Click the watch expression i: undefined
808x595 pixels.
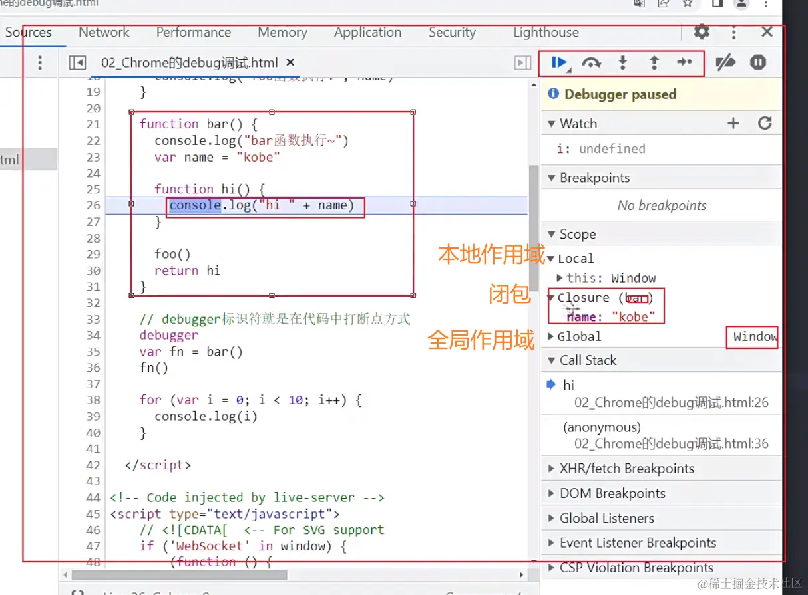click(601, 148)
